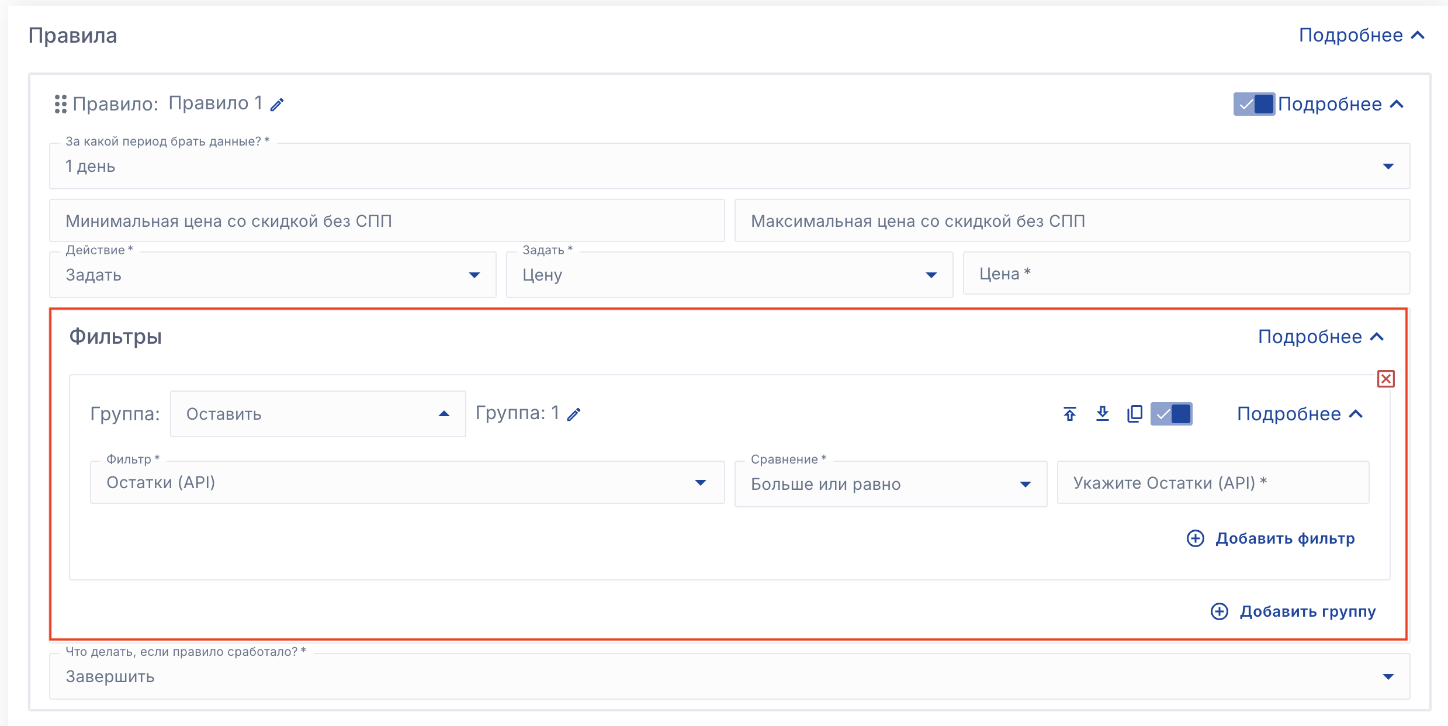This screenshot has width=1448, height=726.
Task: Focus the Минимальная цена со скидкой field
Action: pyautogui.click(x=387, y=221)
